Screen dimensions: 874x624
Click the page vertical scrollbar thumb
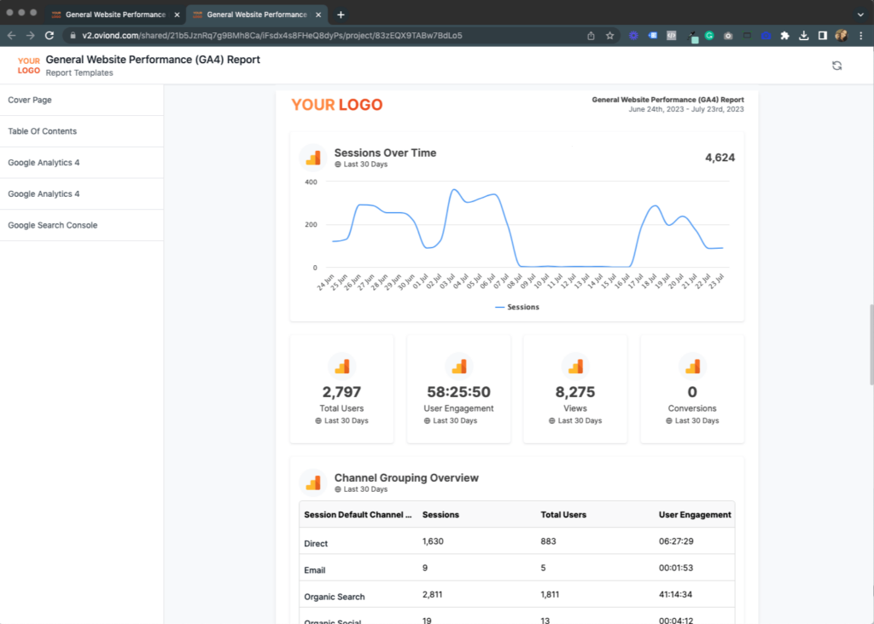click(x=871, y=344)
